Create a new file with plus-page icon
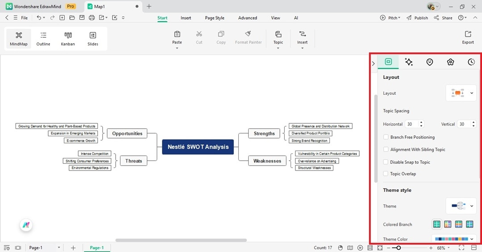 tap(62, 18)
